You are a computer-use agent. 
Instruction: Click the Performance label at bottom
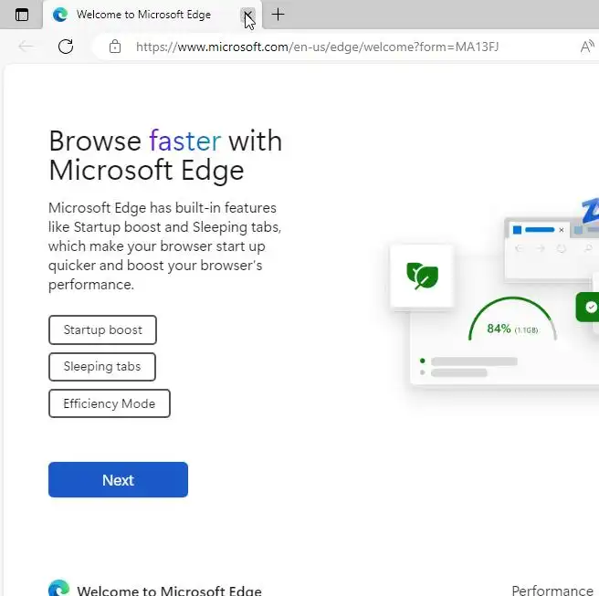(552, 591)
